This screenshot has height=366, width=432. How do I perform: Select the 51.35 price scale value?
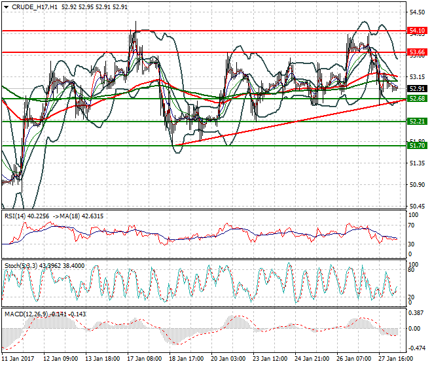point(417,163)
